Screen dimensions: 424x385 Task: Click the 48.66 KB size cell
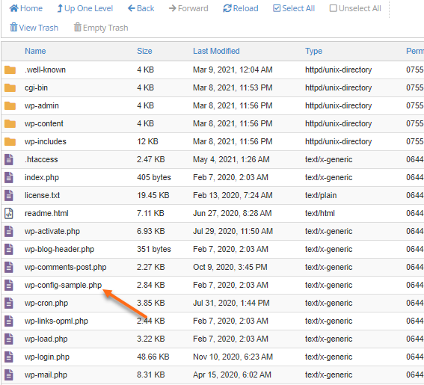[x=153, y=357]
